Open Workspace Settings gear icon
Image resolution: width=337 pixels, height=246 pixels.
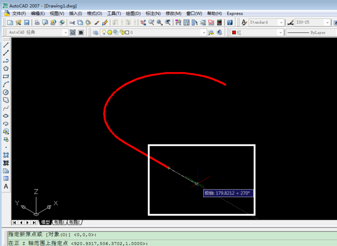tap(73, 32)
